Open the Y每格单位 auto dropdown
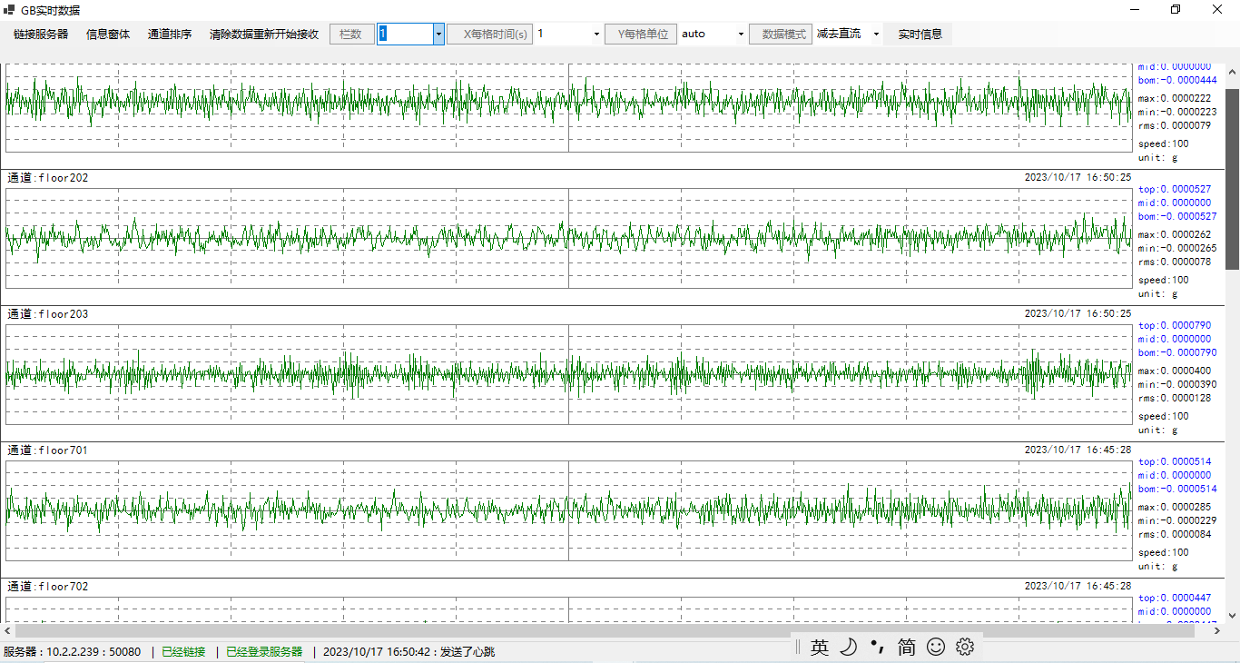The height and width of the screenshot is (663, 1240). pyautogui.click(x=741, y=35)
